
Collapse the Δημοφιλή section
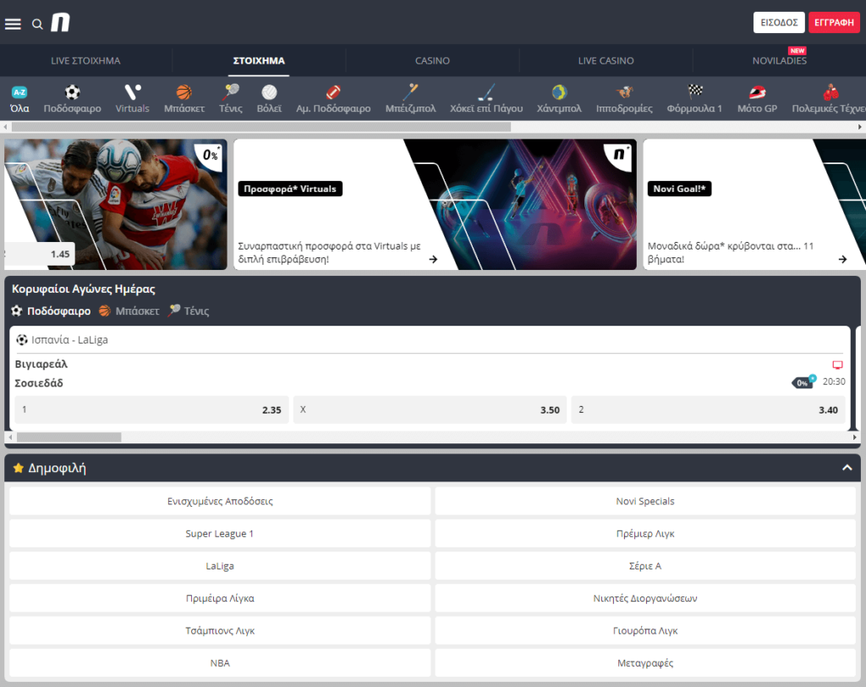pyautogui.click(x=847, y=468)
